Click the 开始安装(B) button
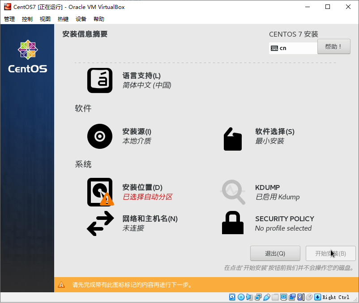The width and height of the screenshot is (359, 303). (330, 253)
